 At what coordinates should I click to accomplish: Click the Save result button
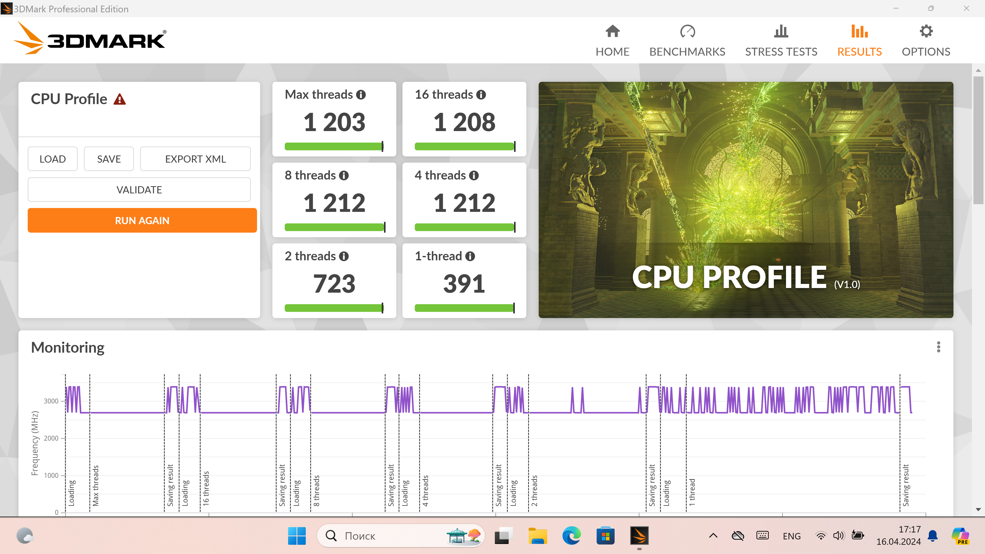109,159
